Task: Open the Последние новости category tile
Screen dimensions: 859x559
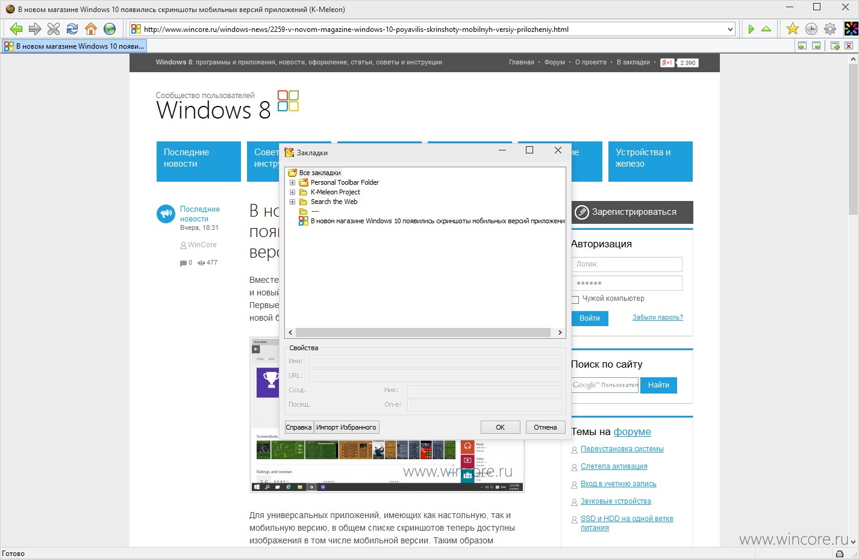Action: pyautogui.click(x=199, y=161)
